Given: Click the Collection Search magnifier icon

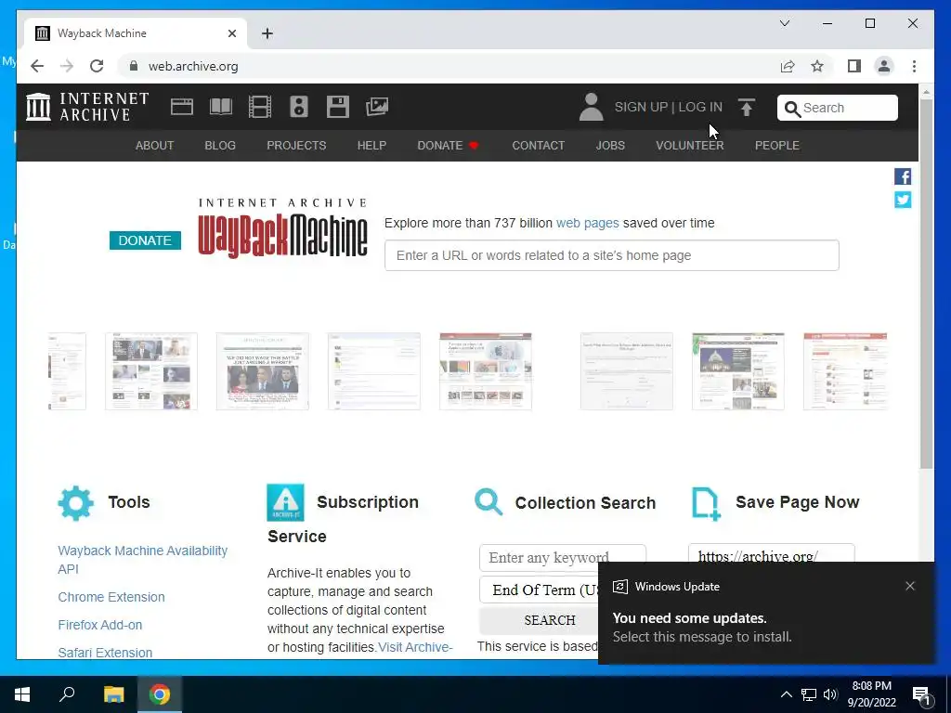Looking at the screenshot, I should click(489, 502).
